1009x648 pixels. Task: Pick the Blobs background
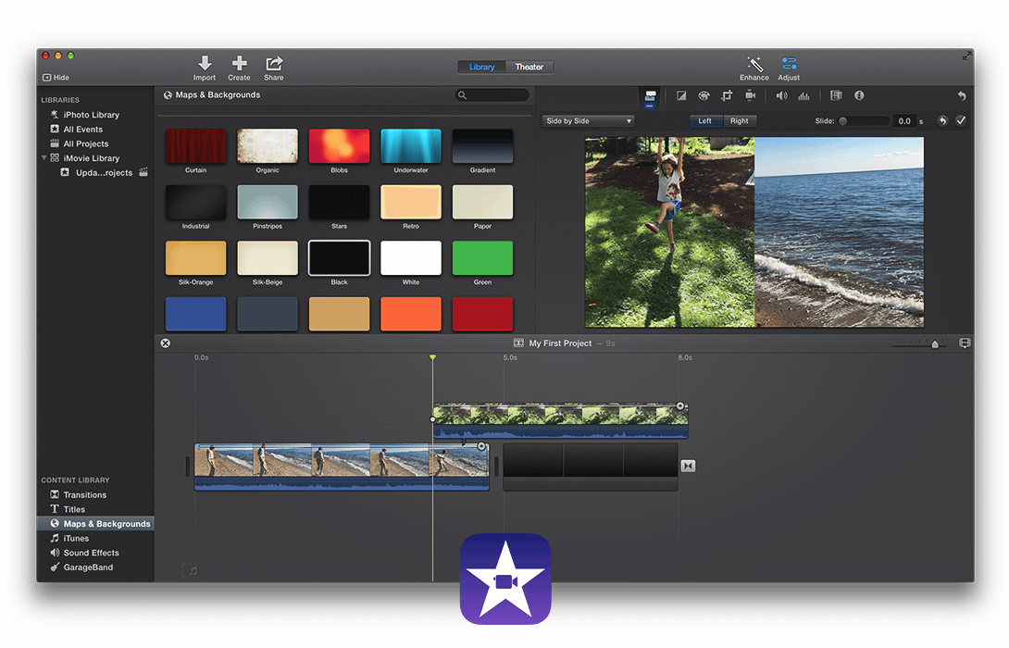[x=339, y=146]
